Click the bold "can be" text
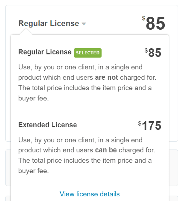 pyautogui.click(x=106, y=150)
